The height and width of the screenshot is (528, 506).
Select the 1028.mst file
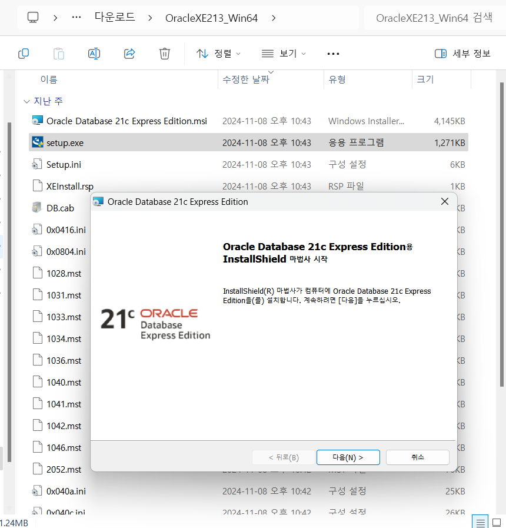click(64, 274)
